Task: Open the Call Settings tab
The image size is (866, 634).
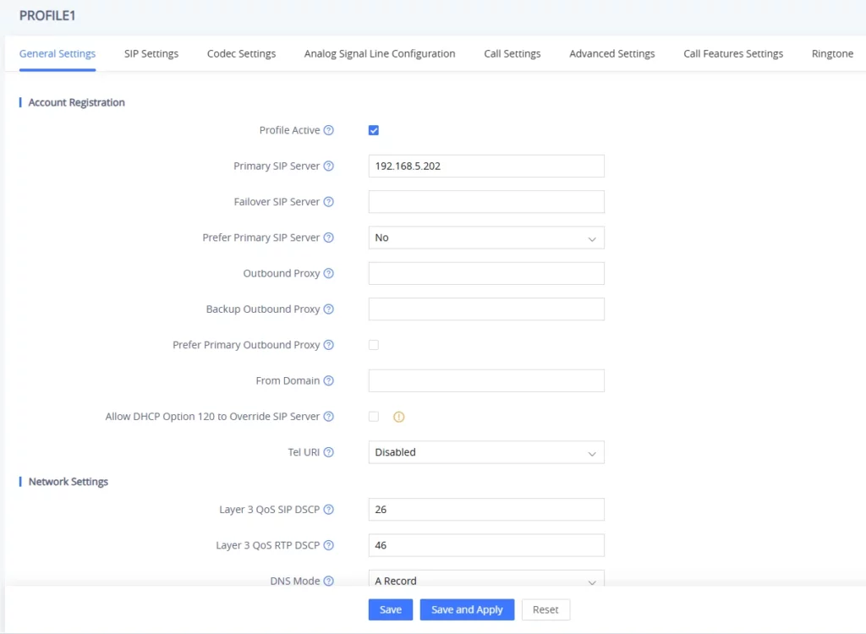Action: (x=512, y=53)
